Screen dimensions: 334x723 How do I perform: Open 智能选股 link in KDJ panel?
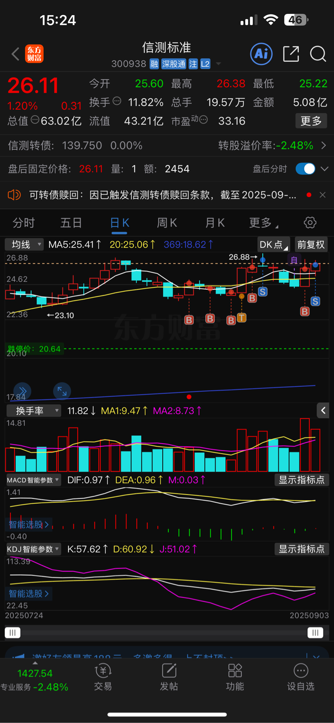(x=29, y=594)
